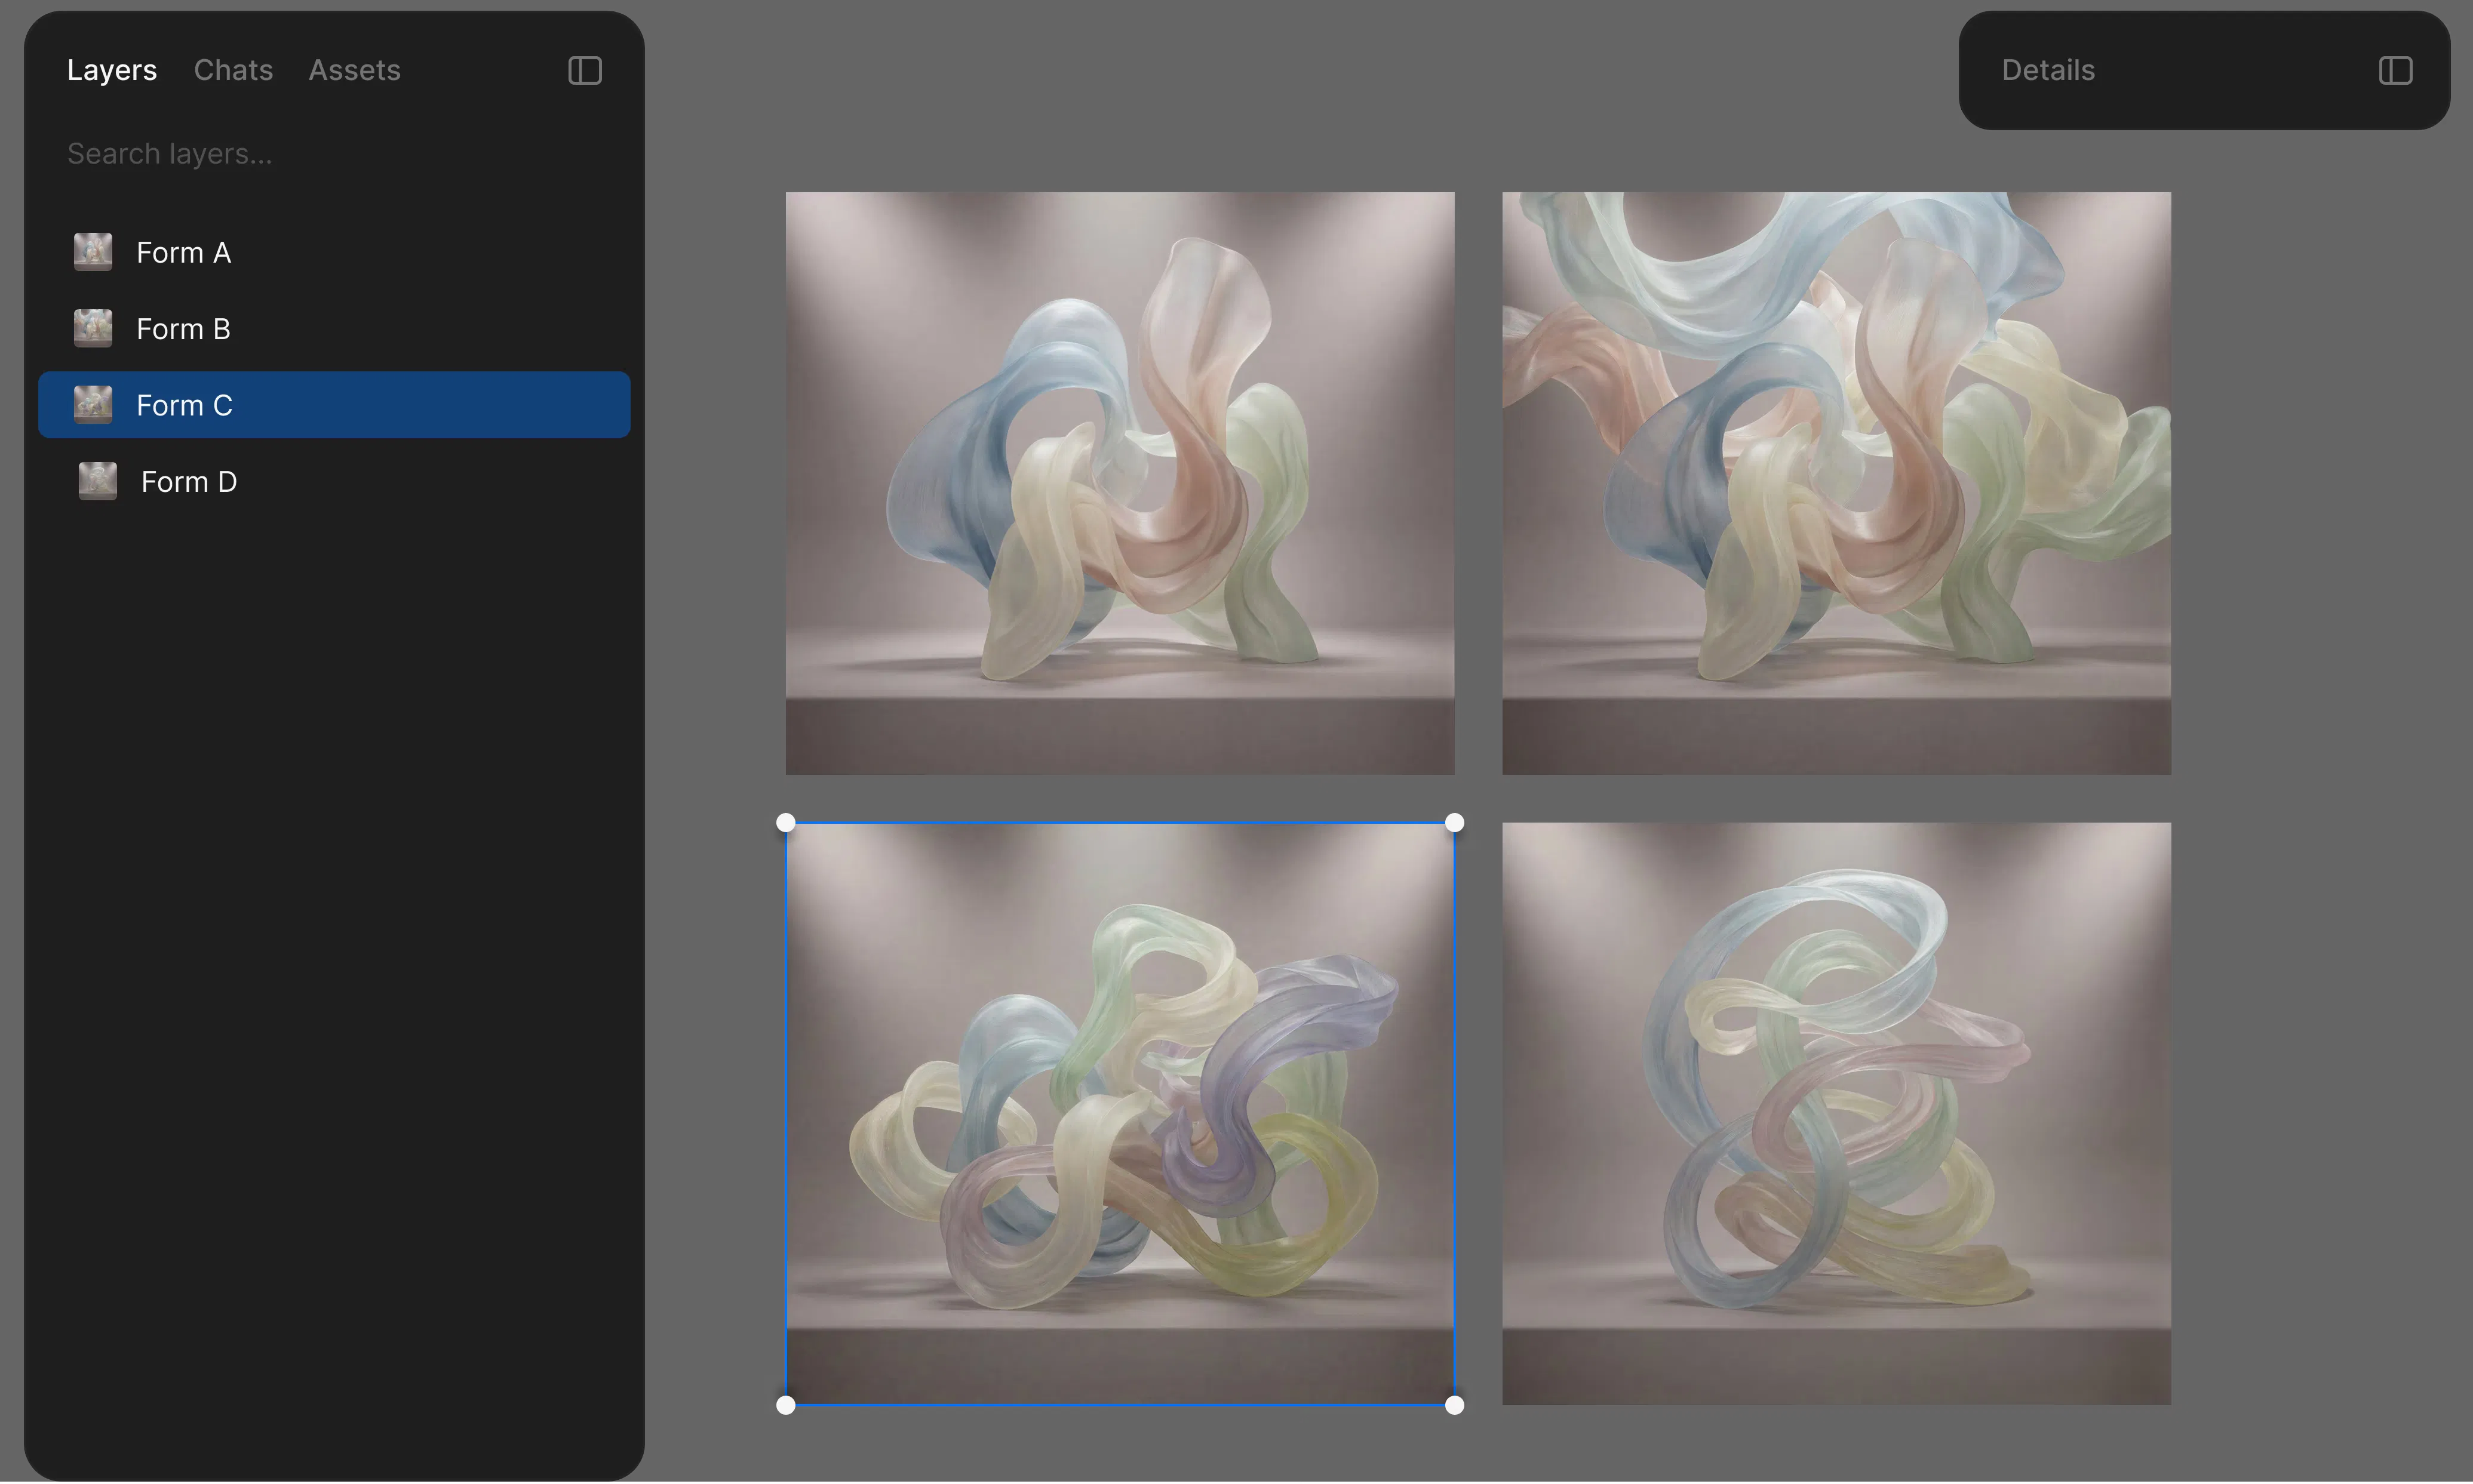
Task: Select the top-left sculpture image on canvas
Action: (x=1120, y=483)
